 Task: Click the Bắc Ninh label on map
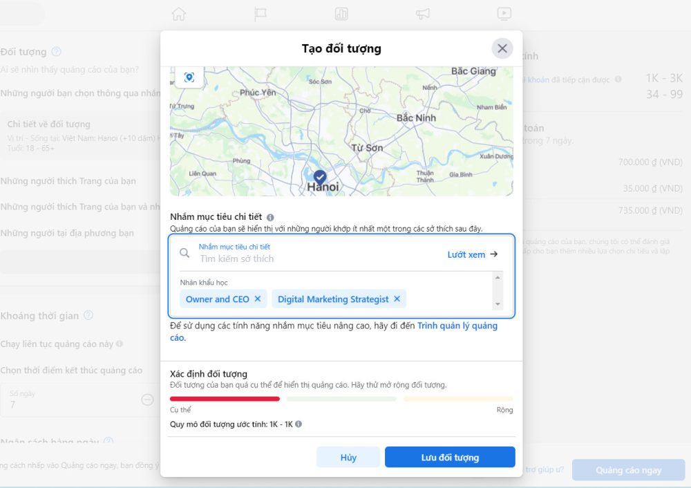pos(416,118)
